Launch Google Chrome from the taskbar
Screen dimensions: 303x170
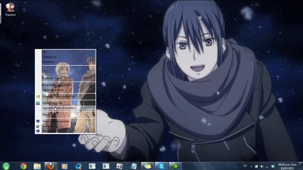pyautogui.click(x=23, y=166)
